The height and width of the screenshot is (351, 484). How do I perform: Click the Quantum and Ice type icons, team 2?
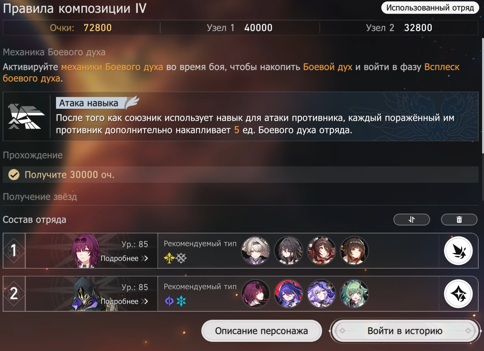[x=175, y=301]
